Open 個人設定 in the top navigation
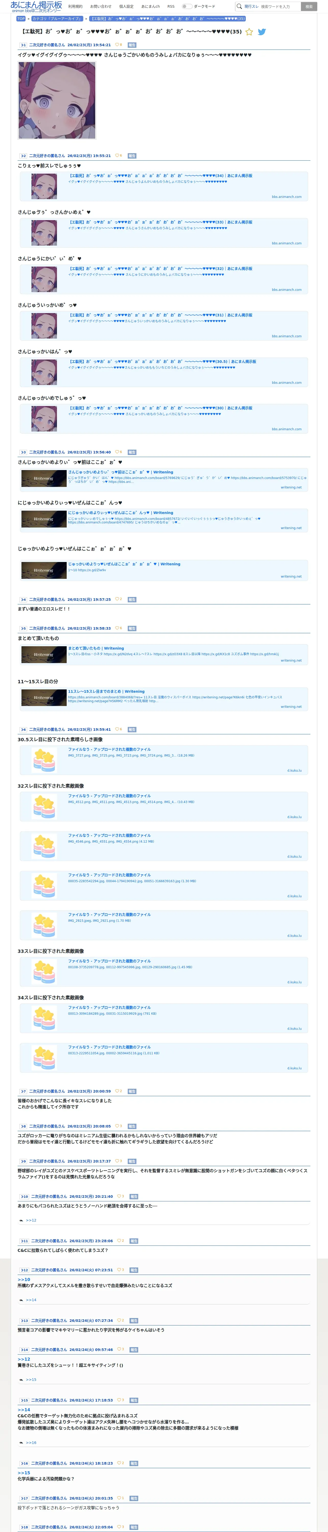The image size is (328, 1532). (126, 7)
